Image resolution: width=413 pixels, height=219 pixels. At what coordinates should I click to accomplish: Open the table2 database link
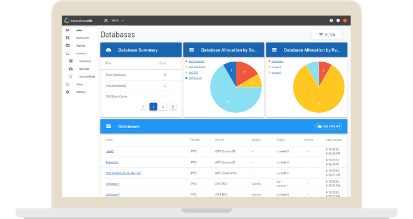pos(110,151)
